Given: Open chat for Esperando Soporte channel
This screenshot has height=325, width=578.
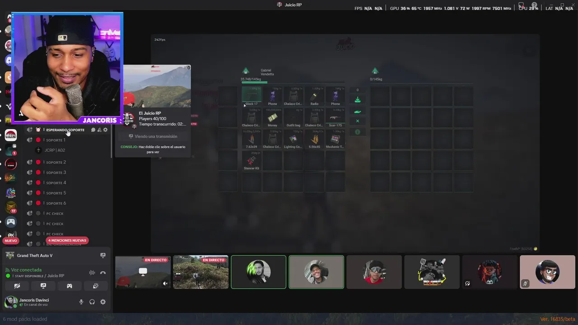Looking at the screenshot, I should click(93, 130).
